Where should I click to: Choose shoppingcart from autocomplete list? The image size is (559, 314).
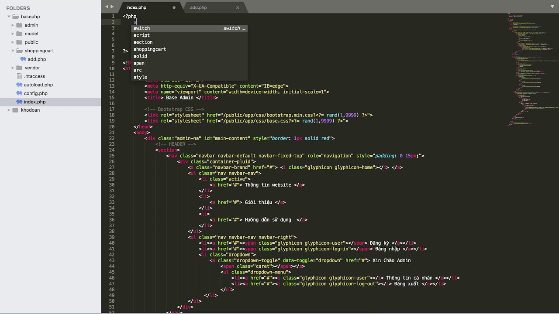click(x=190, y=49)
